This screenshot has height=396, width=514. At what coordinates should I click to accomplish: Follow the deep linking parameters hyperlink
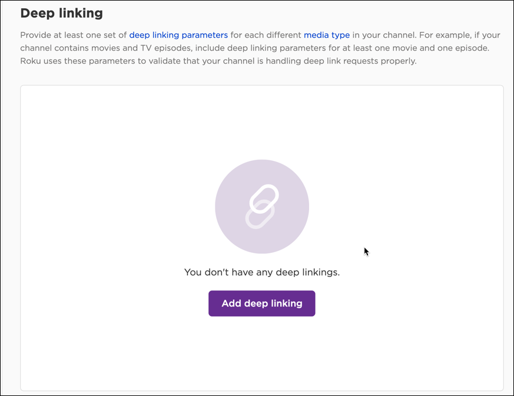point(178,35)
